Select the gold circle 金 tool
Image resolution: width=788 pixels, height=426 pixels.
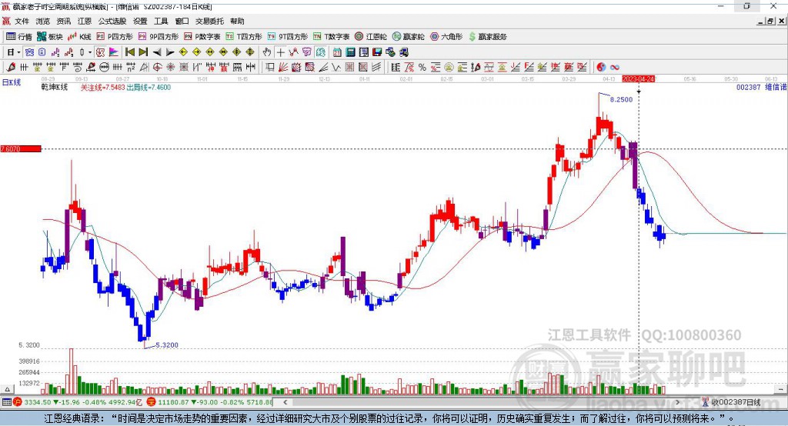[x=449, y=67]
